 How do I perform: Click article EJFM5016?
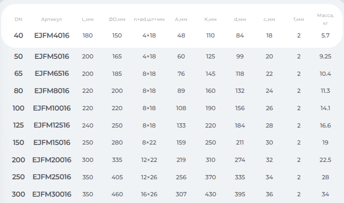click(52, 56)
